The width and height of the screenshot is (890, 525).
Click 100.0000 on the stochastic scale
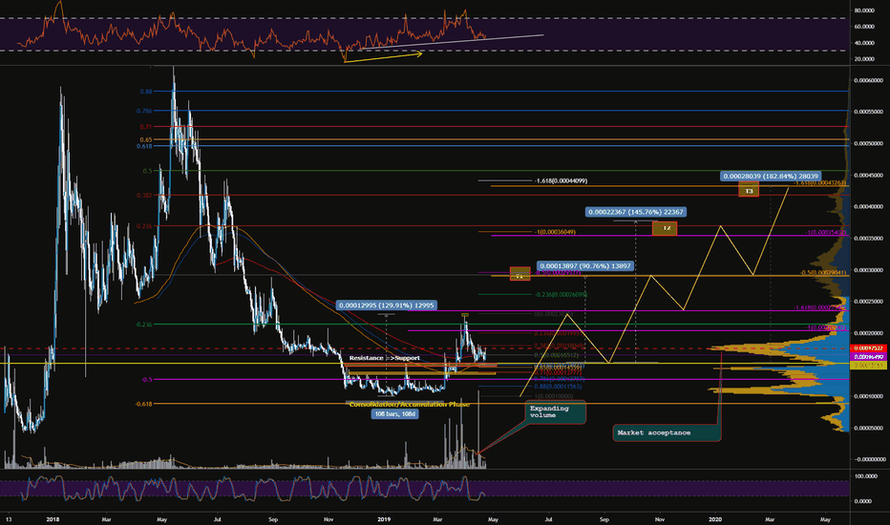[x=865, y=476]
